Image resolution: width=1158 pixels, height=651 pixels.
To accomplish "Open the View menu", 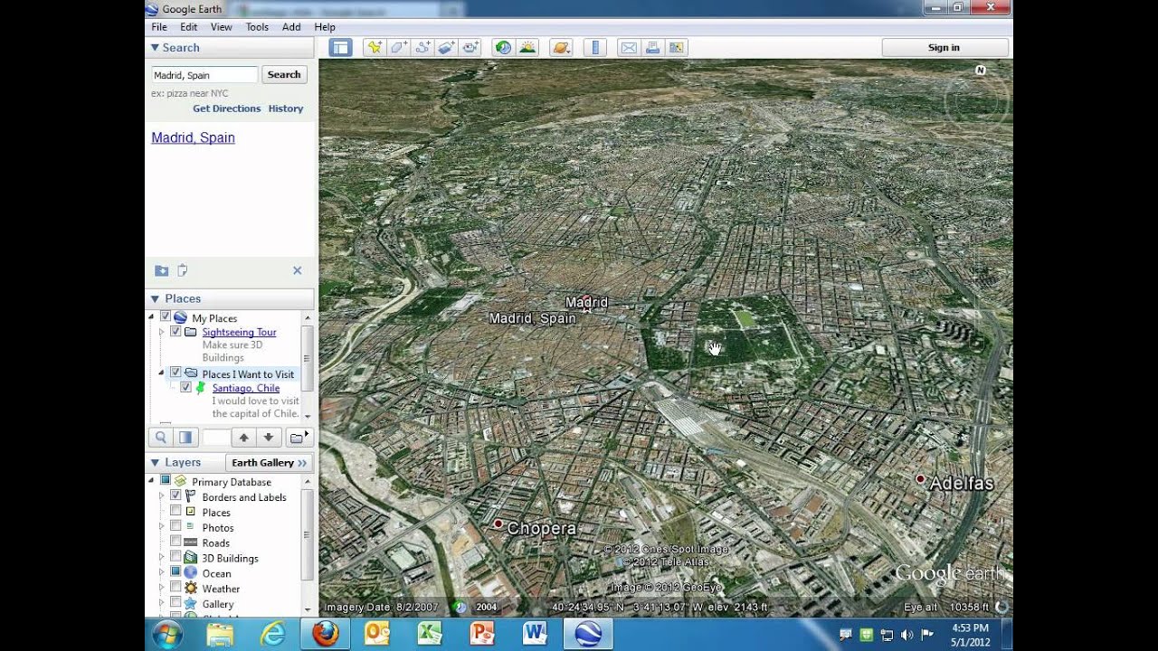I will (222, 27).
